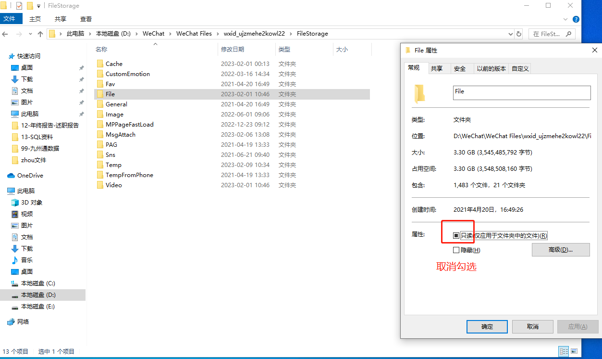Select 网络 in the navigation pane
Screen dimensions: 602x359
[23, 321]
